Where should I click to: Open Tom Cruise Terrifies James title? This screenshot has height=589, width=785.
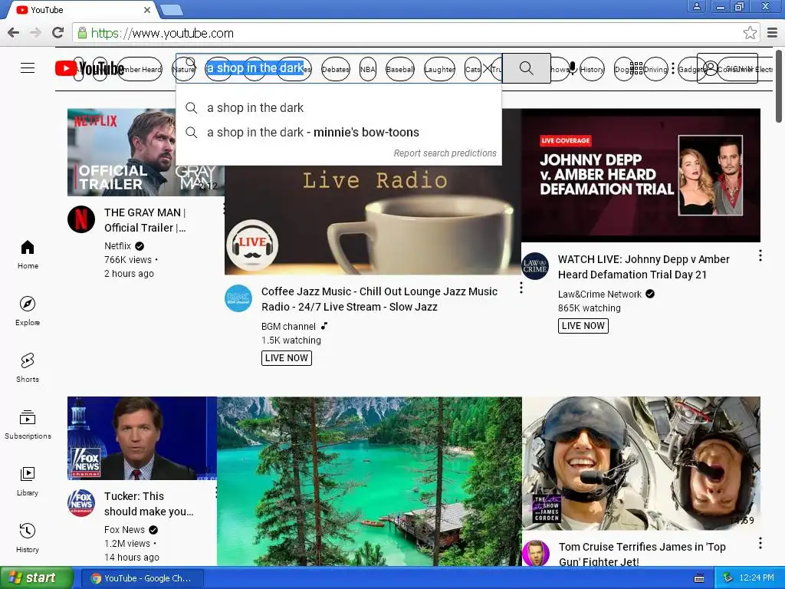point(642,554)
